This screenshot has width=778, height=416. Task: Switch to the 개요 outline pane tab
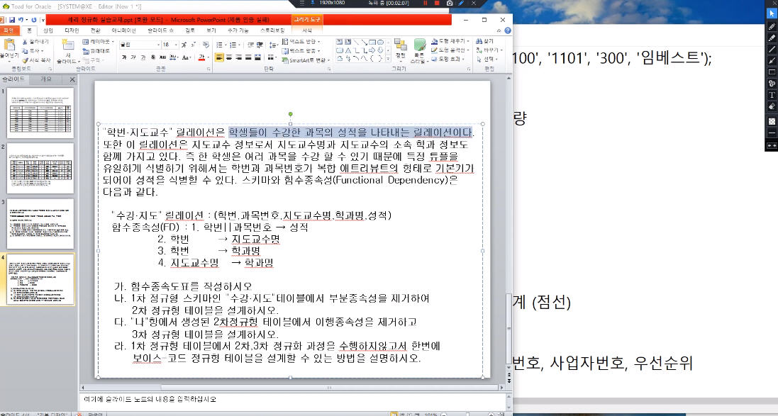[x=45, y=79]
